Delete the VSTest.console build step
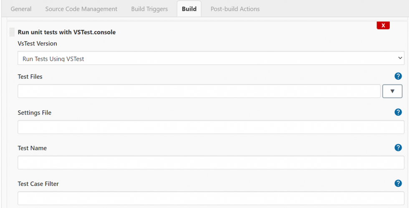 (383, 26)
